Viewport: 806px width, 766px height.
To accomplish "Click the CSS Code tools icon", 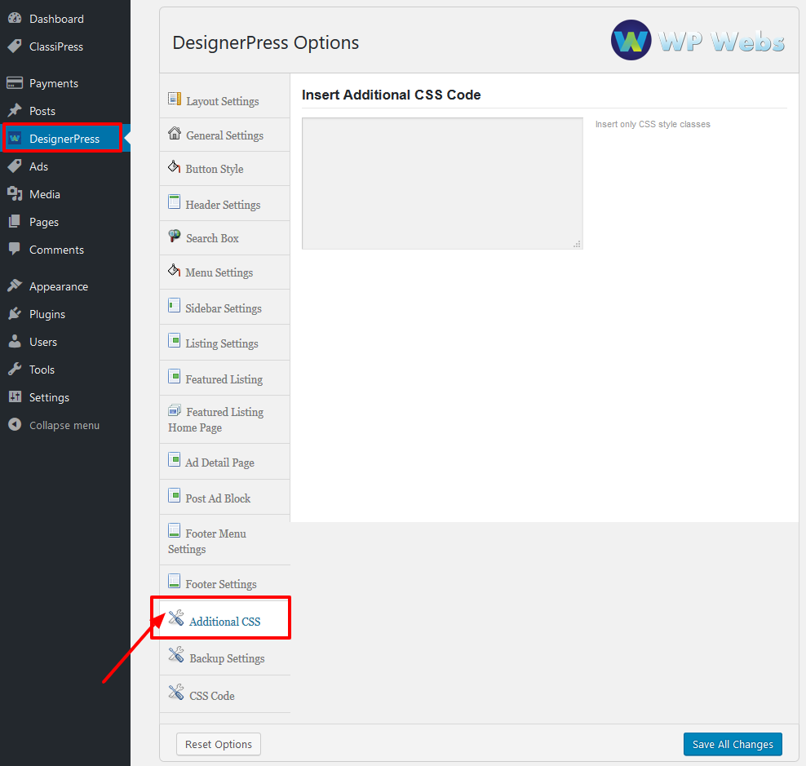I will pyautogui.click(x=176, y=693).
